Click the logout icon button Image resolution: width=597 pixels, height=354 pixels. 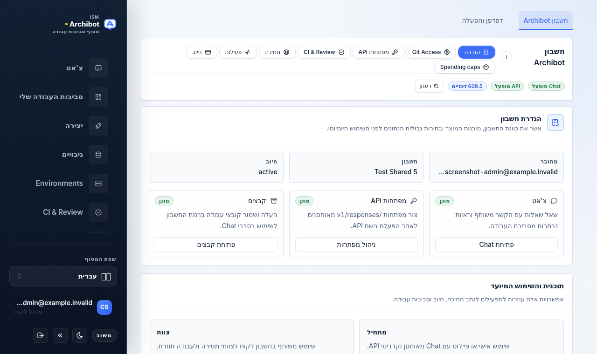pyautogui.click(x=41, y=335)
